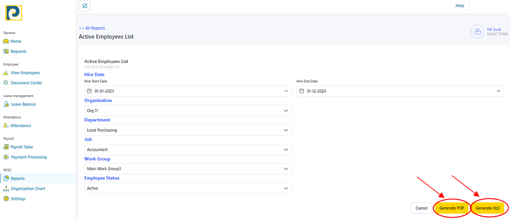Open the Reports menu item
The image size is (510, 220).
18,179
